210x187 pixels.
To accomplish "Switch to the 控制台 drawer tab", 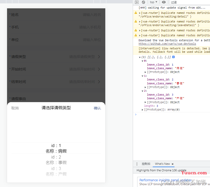I will coord(146,164).
